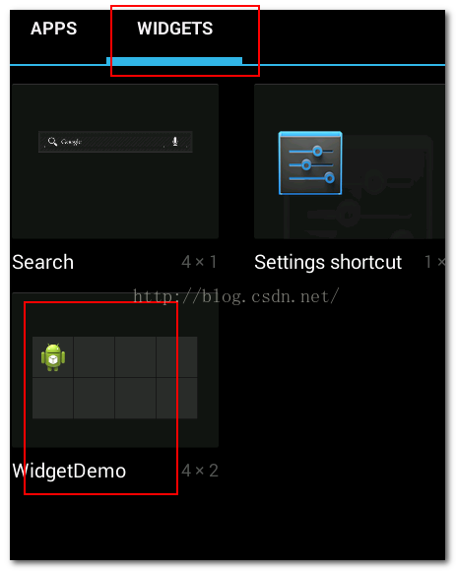Click the 4 × 2 size label of WidgetDemo

tap(200, 471)
